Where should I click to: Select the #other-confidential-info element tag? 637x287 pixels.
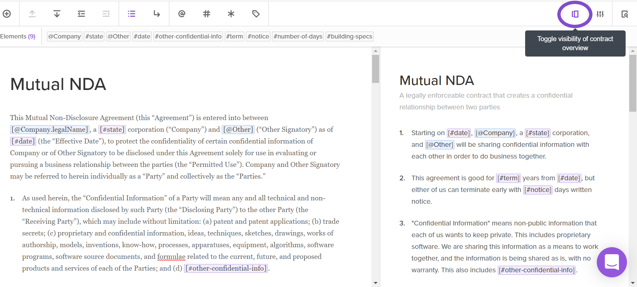tap(188, 36)
